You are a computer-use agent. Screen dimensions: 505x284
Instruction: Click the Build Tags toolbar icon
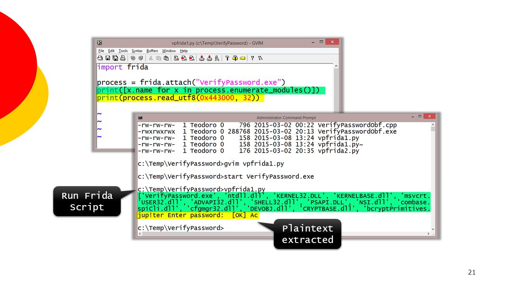coord(235,58)
